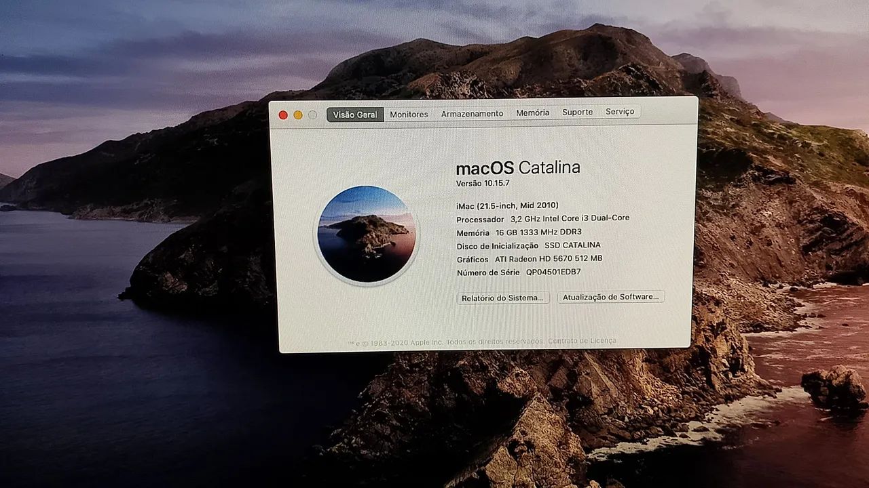This screenshot has width=869, height=488.
Task: Click the Contrato de Licença link
Action: tap(582, 340)
